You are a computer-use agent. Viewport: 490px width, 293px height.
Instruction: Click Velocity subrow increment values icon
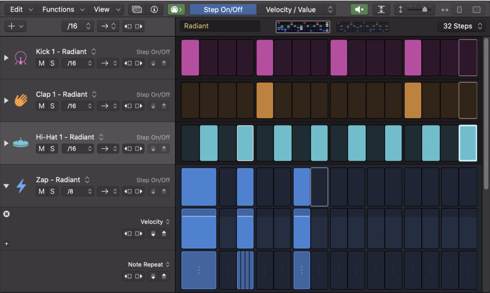(164, 233)
